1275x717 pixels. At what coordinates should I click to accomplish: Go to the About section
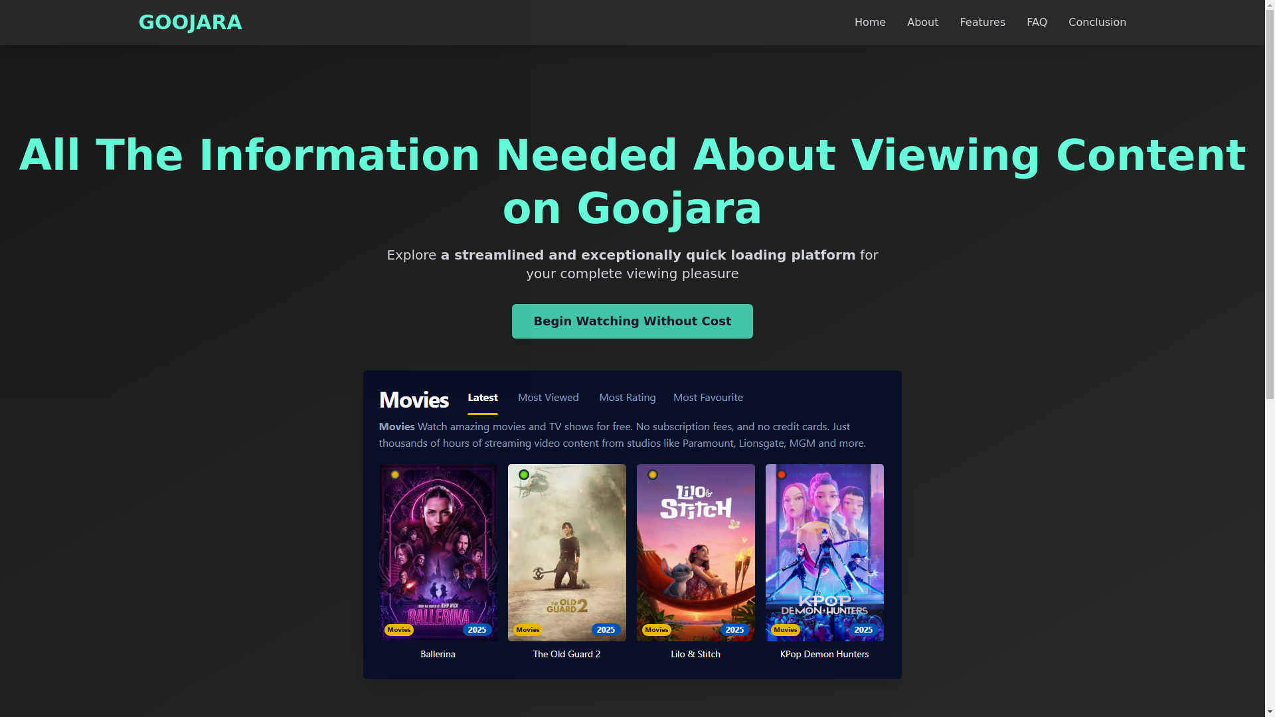tap(922, 23)
